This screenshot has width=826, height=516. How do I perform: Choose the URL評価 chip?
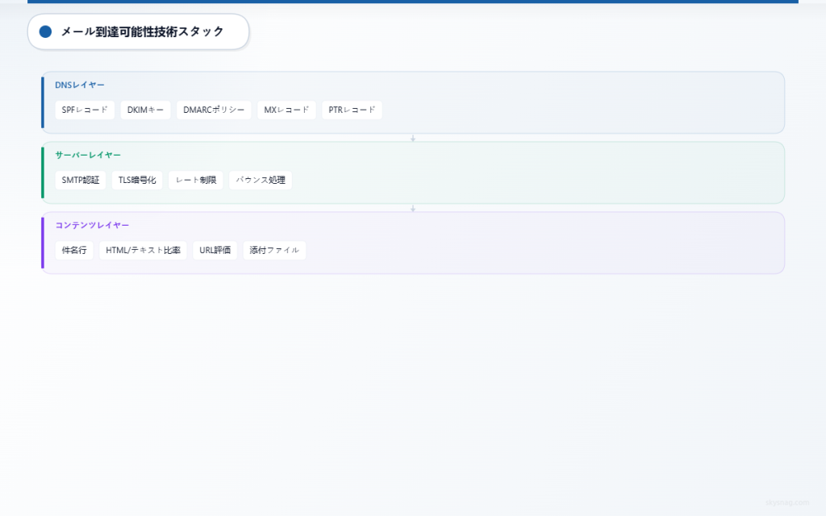pyautogui.click(x=215, y=250)
